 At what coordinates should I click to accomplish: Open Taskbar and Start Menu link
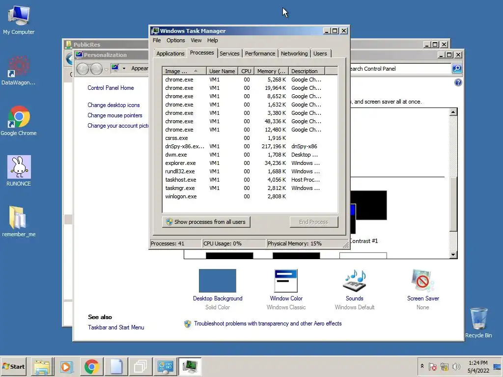click(116, 327)
